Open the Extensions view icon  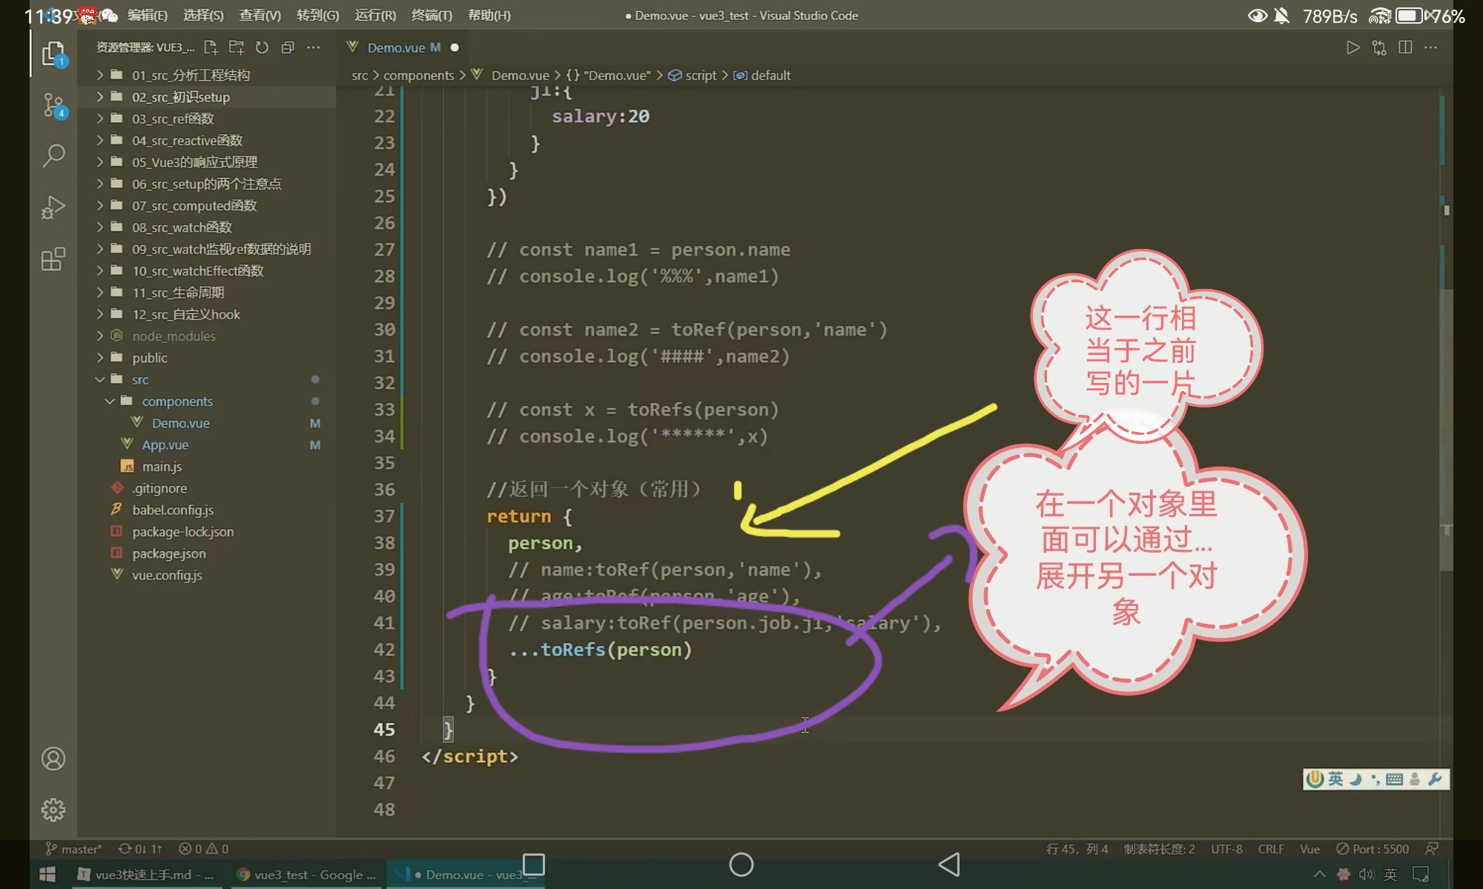tap(53, 259)
